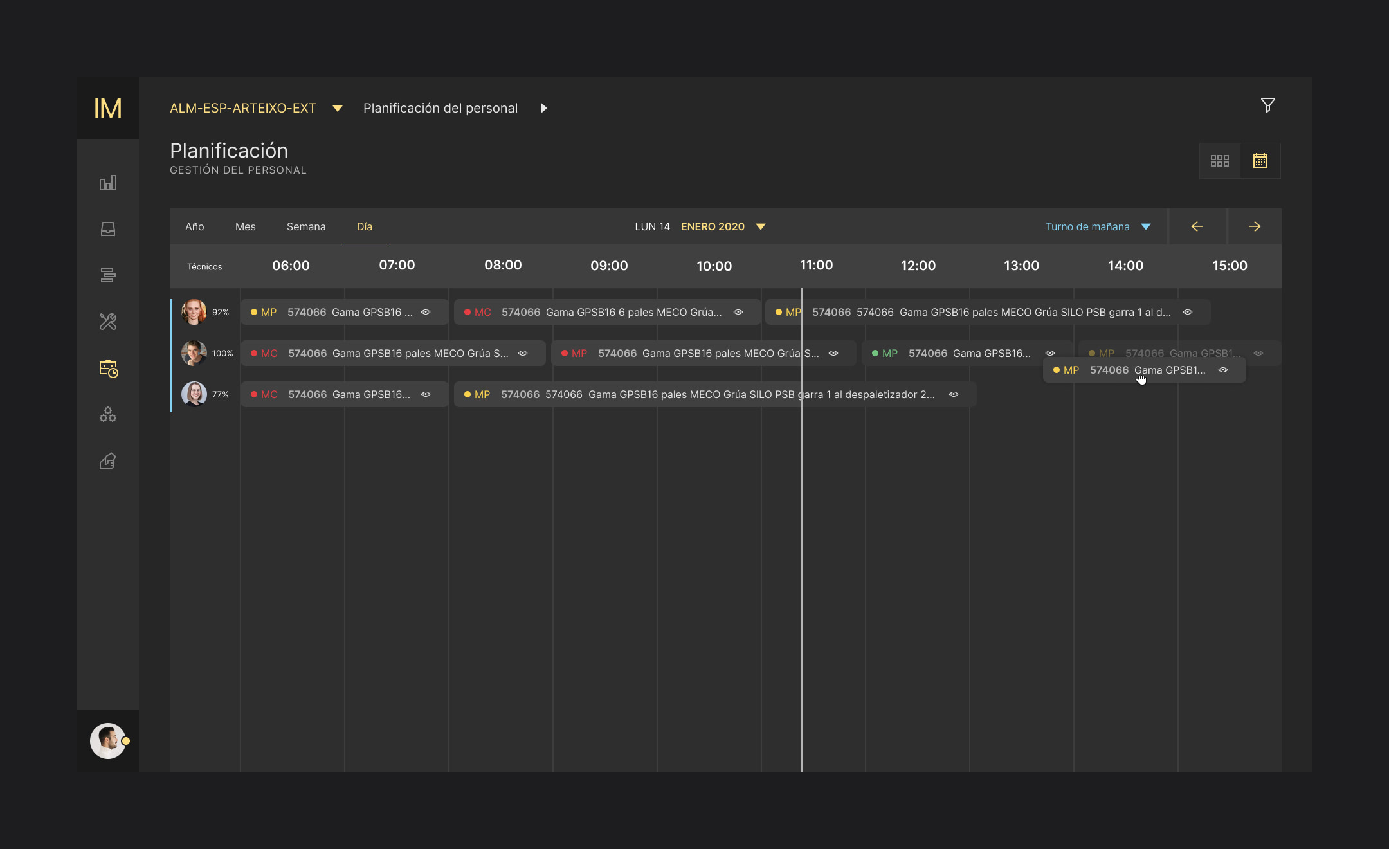Open the user profile avatar at bottom
The image size is (1389, 849).
click(108, 741)
